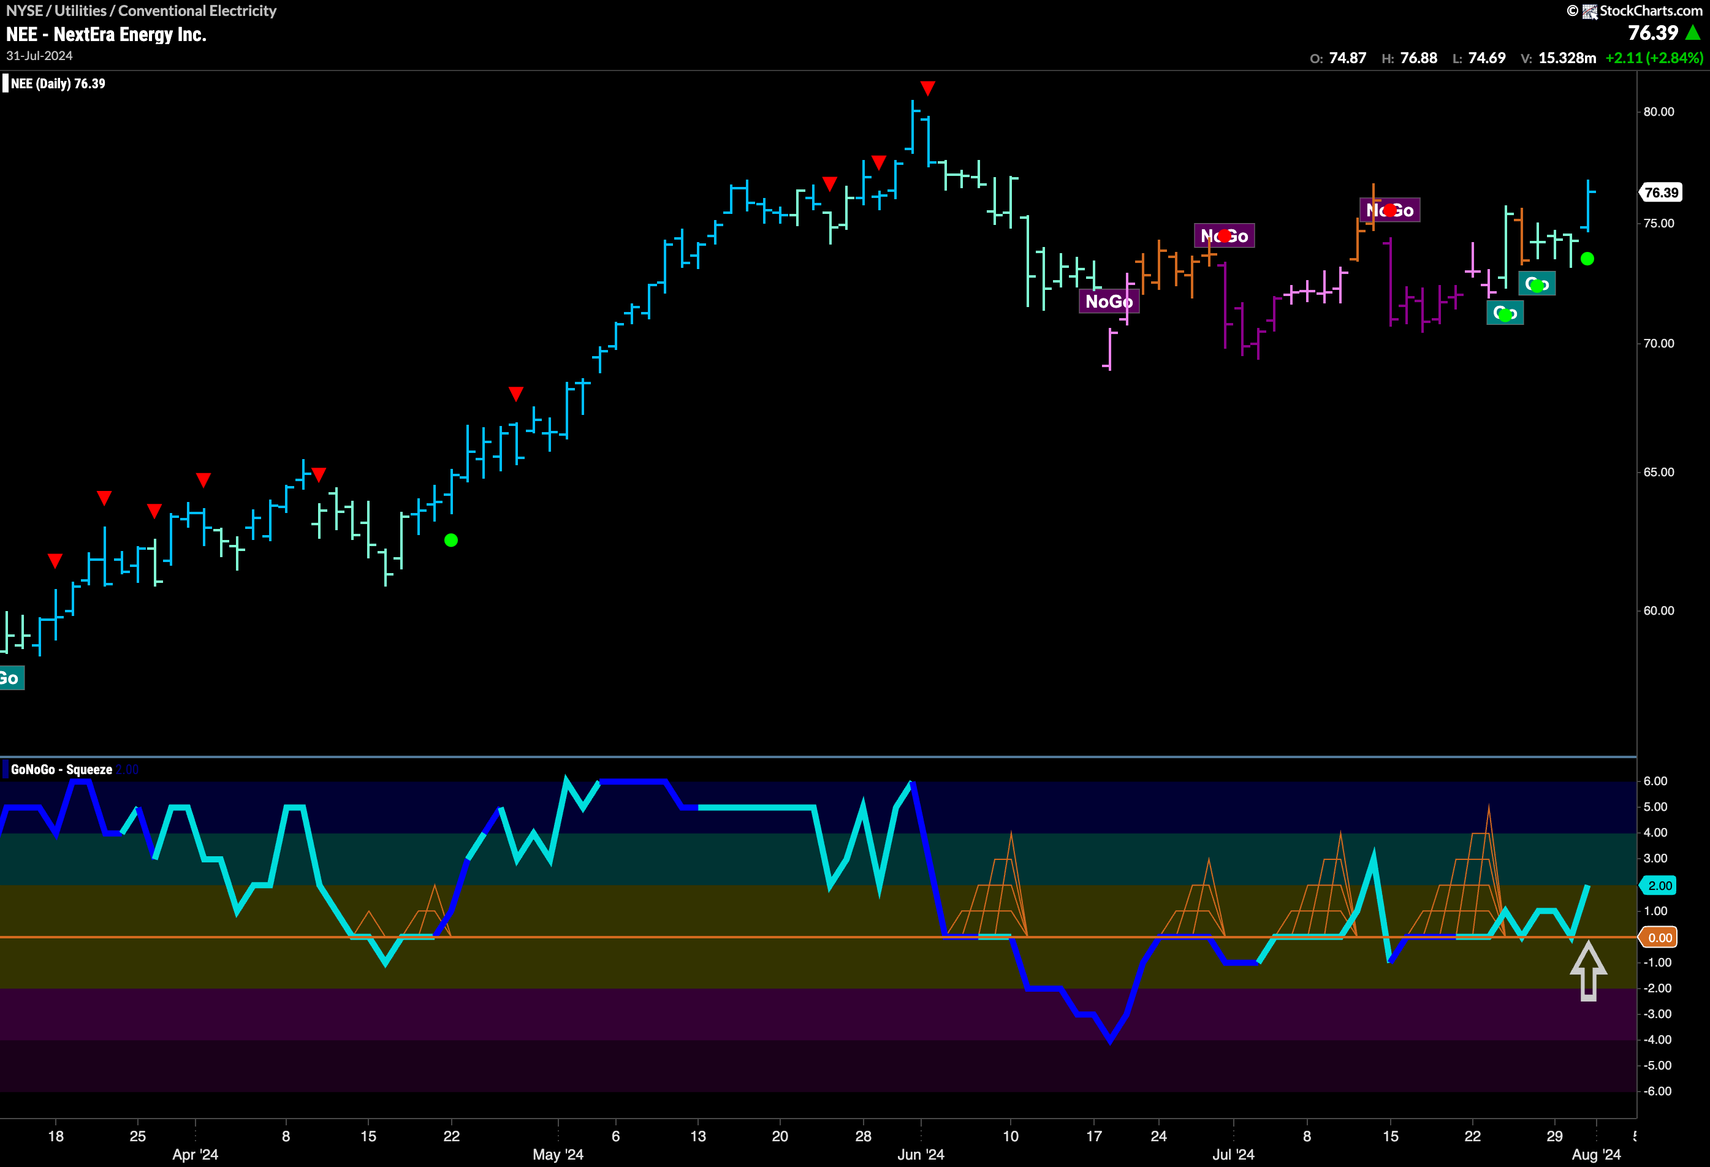Select the lowest red triangle marker near 62

pos(55,561)
